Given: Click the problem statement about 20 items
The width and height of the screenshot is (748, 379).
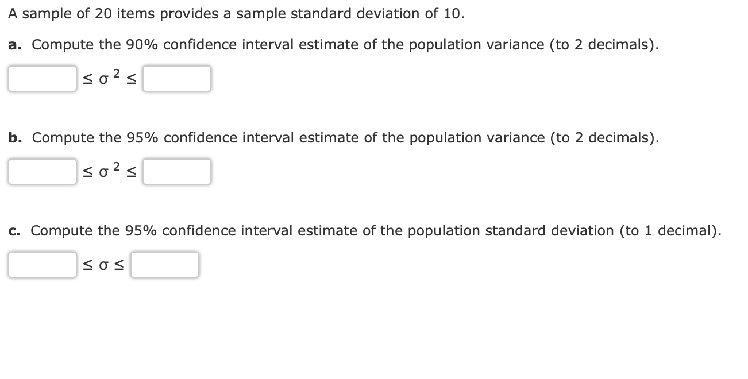Looking at the screenshot, I should click(190, 13).
